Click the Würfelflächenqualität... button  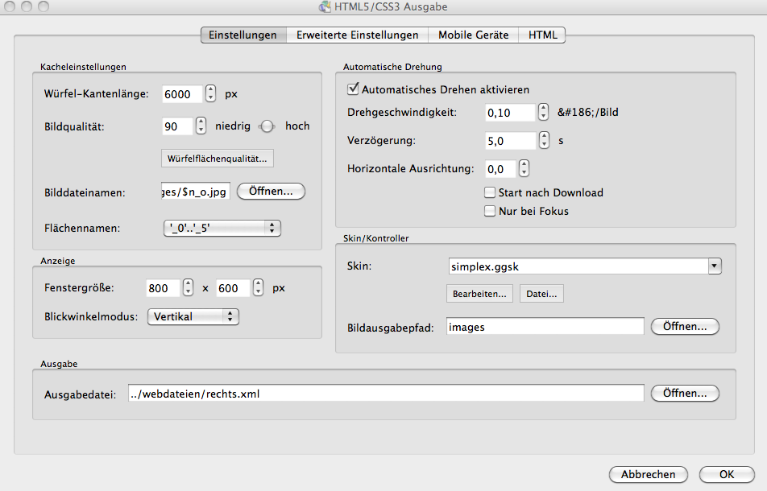coord(218,158)
